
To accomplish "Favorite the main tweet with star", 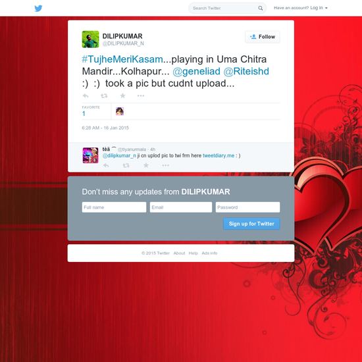I will click(x=122, y=95).
